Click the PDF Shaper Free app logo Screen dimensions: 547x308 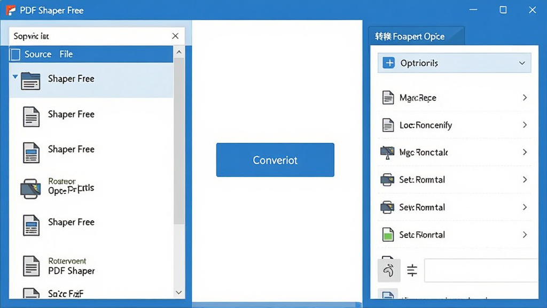(11, 10)
